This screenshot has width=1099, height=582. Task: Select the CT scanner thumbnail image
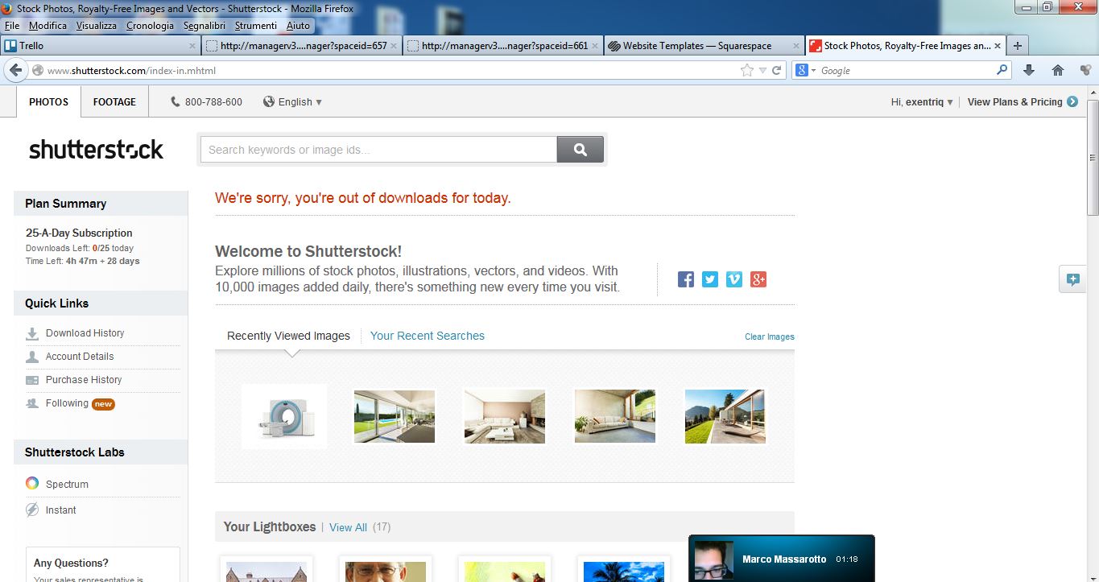pos(284,416)
